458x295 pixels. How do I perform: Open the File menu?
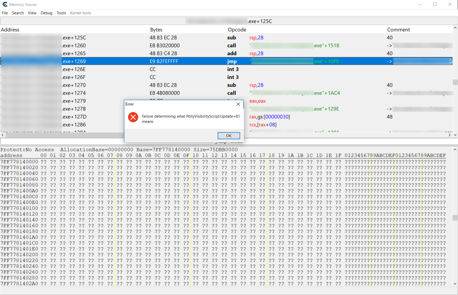(5, 13)
